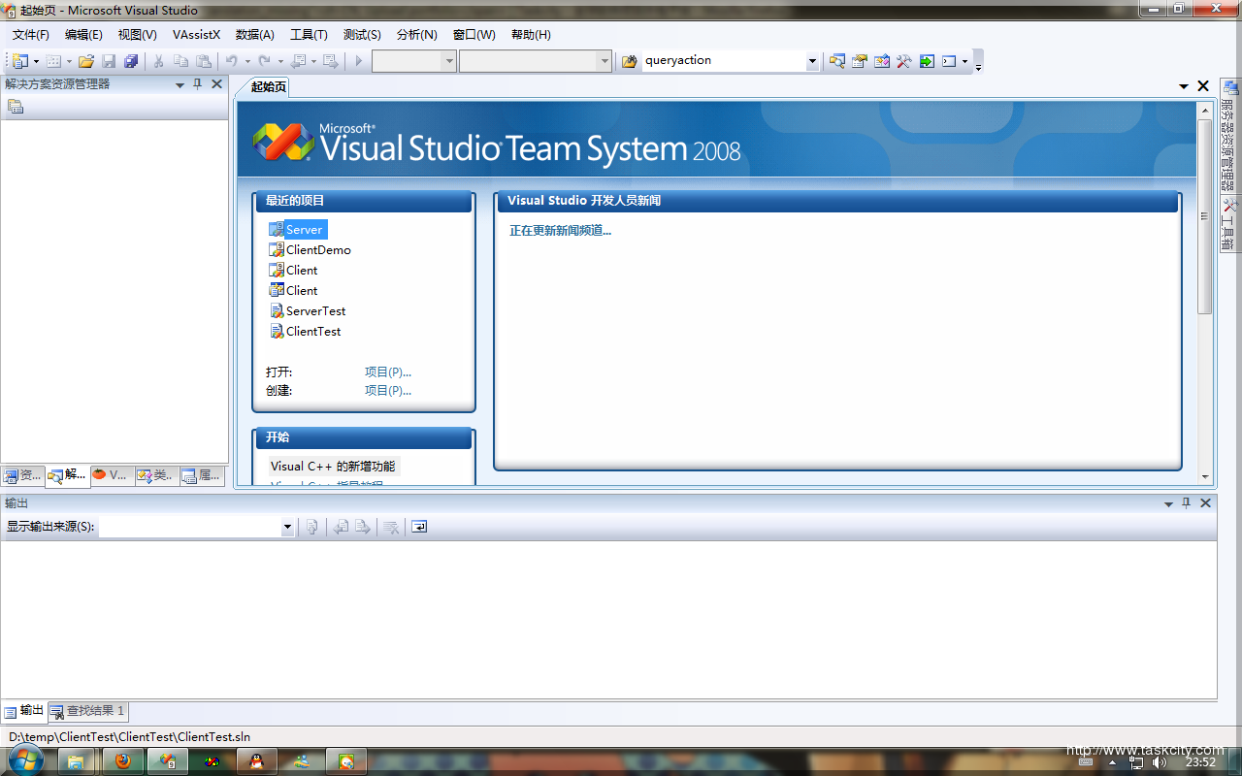The height and width of the screenshot is (776, 1242).
Task: Click the Copy toolbar icon
Action: click(x=180, y=61)
